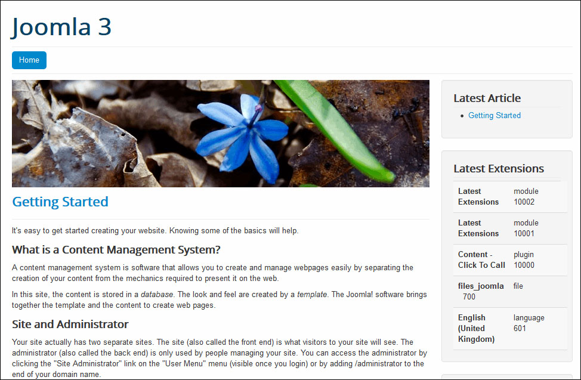Click the 'Site and Administrator' heading
This screenshot has width=581, height=380.
[70, 324]
